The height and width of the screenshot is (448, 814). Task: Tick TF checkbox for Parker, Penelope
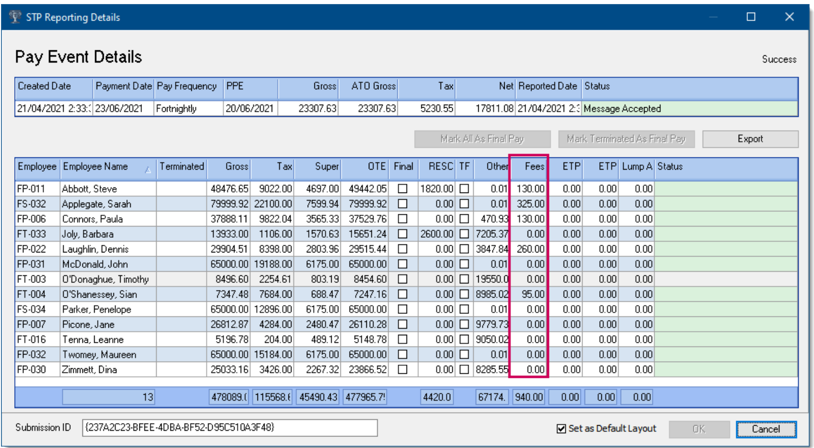tap(464, 309)
